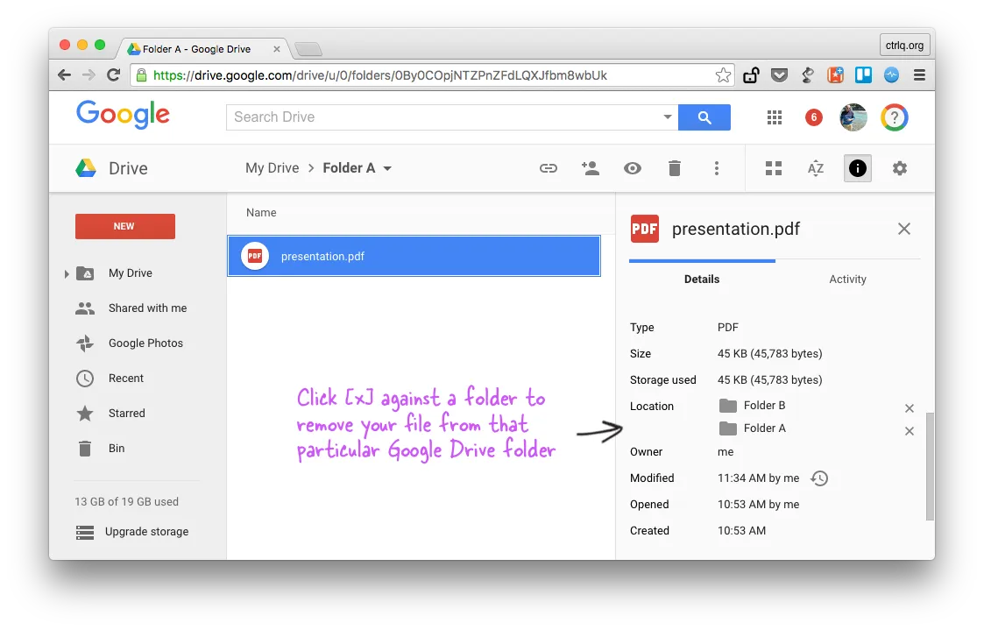
Task: Expand search options dropdown arrow
Action: tap(667, 116)
